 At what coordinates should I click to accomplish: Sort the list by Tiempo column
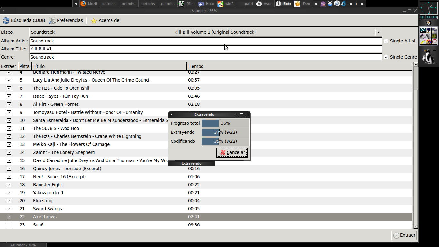299,66
